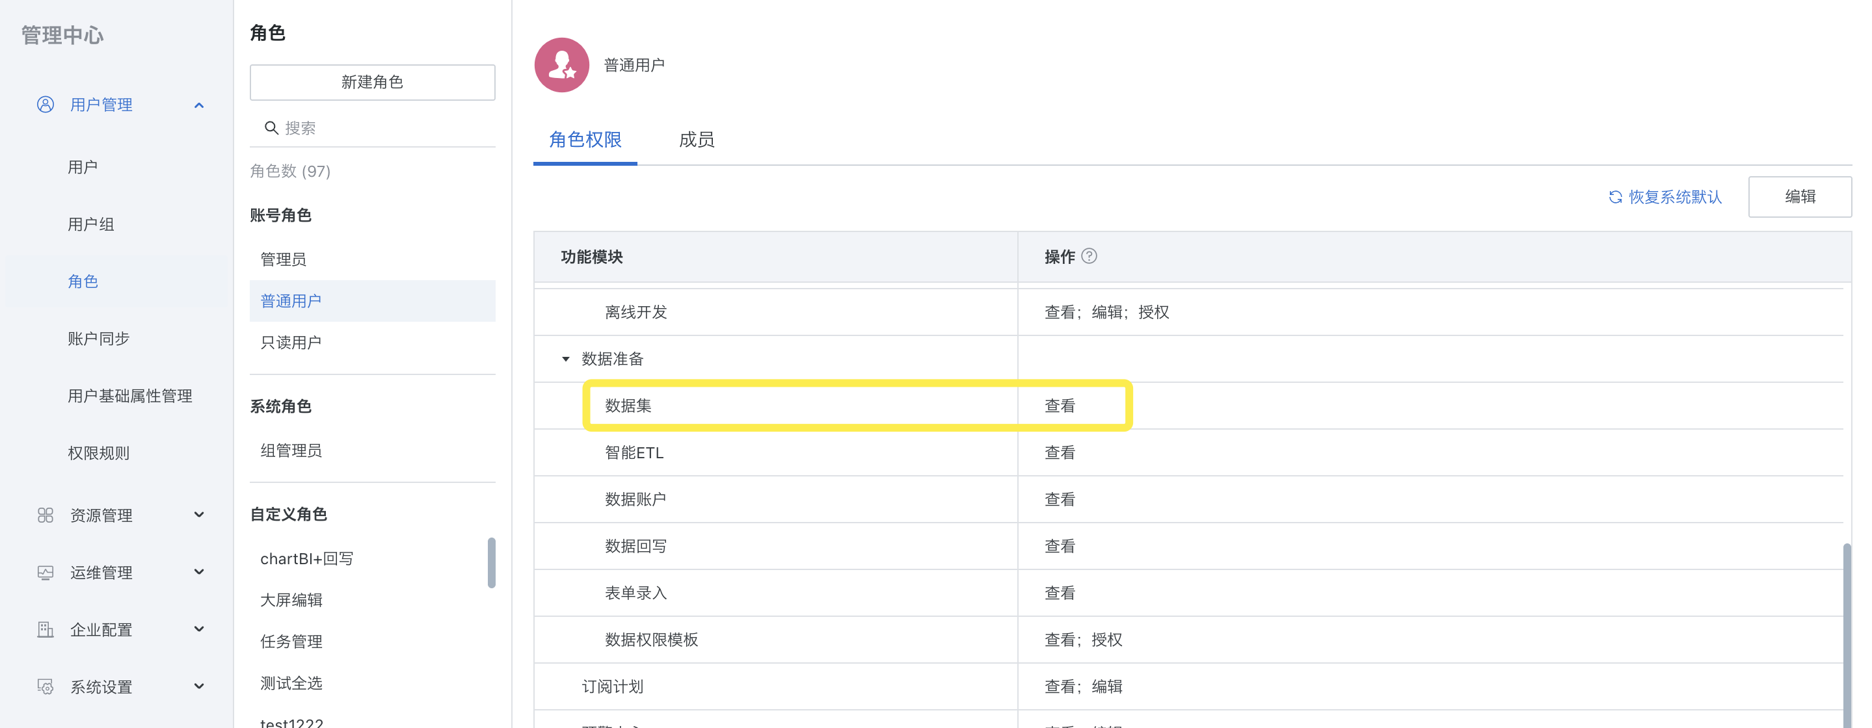This screenshot has width=1872, height=728.
Task: Click the 资源管理 grid icon
Action: pos(45,515)
